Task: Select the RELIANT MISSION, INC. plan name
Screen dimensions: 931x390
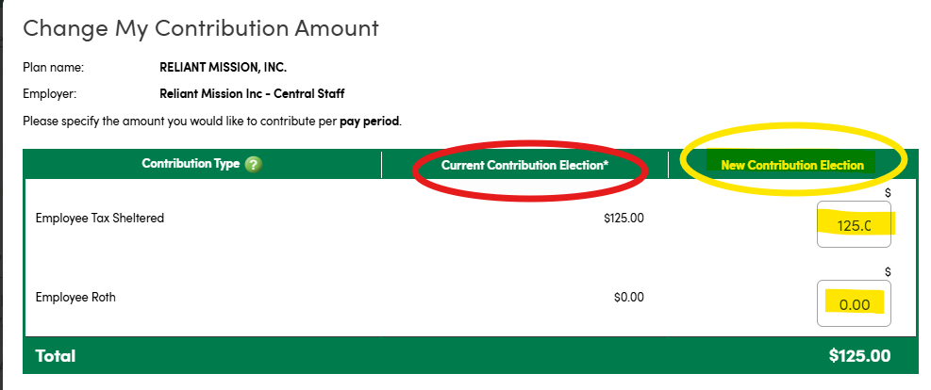Action: (223, 68)
